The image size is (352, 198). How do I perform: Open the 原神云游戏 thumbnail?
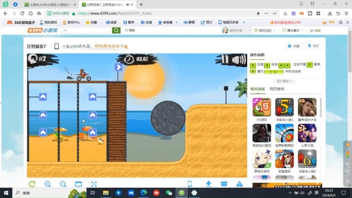[x=262, y=159]
